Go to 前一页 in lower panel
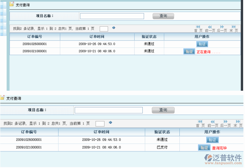 (x=213, y=124)
